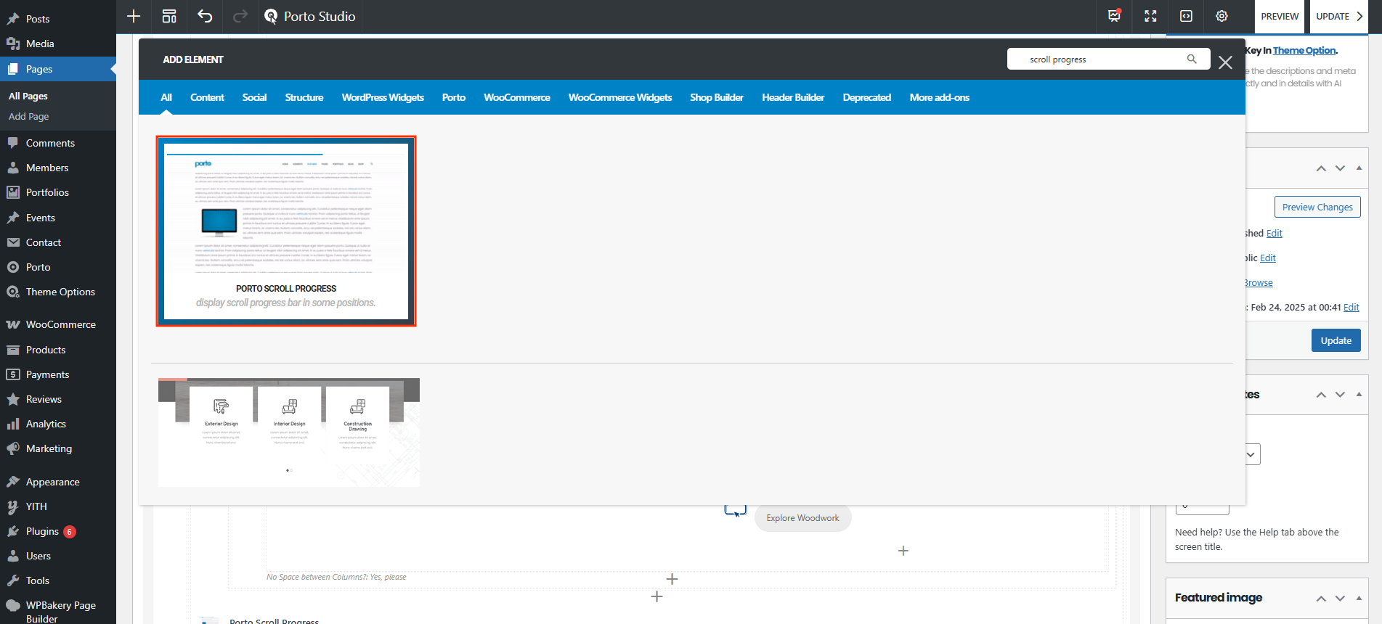Select the Header Builder tab
This screenshot has height=624, width=1382.
tap(793, 97)
